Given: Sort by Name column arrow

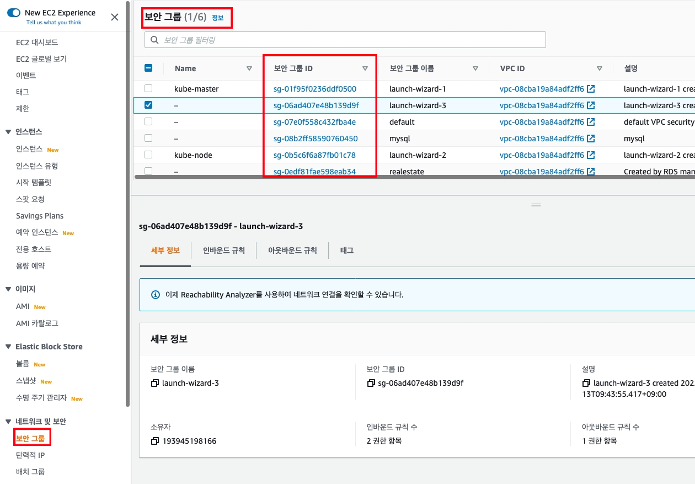Looking at the screenshot, I should pyautogui.click(x=249, y=68).
